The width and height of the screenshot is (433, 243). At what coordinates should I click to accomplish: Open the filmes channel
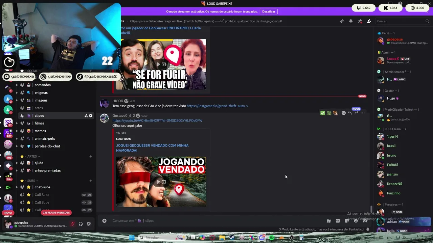pos(56,123)
